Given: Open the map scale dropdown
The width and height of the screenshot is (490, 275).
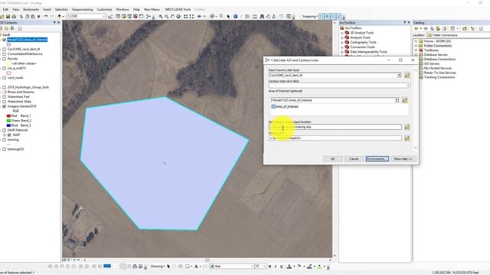Looking at the screenshot, I should 104,16.
